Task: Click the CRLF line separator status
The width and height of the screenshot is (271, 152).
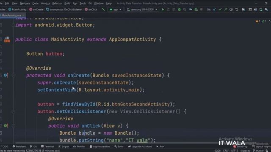Action: [x=226, y=151]
